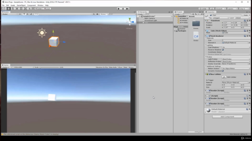Toggle the Is Trigger checkbox
This screenshot has width=252, height=141.
tap(223, 80)
